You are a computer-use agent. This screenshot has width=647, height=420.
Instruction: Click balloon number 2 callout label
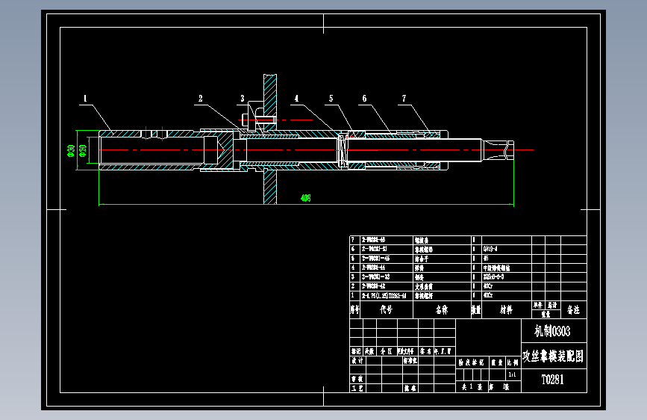(201, 99)
